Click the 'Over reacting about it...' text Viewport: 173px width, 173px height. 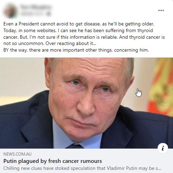coord(71,44)
